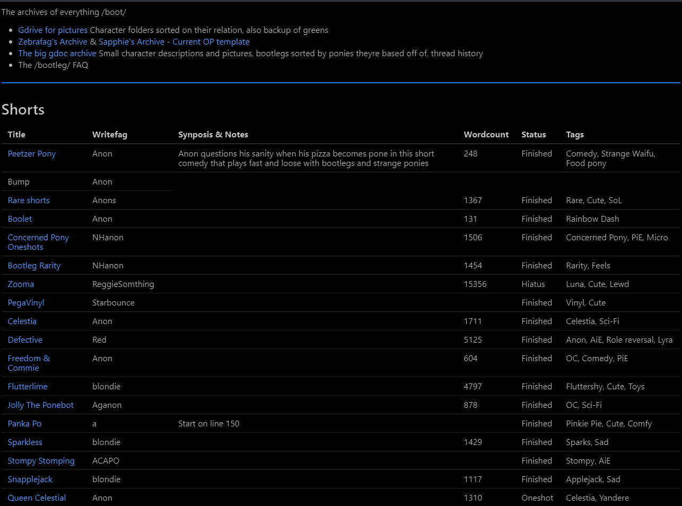Open the Concerned Pony Oneshots link
682x506 pixels.
(38, 242)
